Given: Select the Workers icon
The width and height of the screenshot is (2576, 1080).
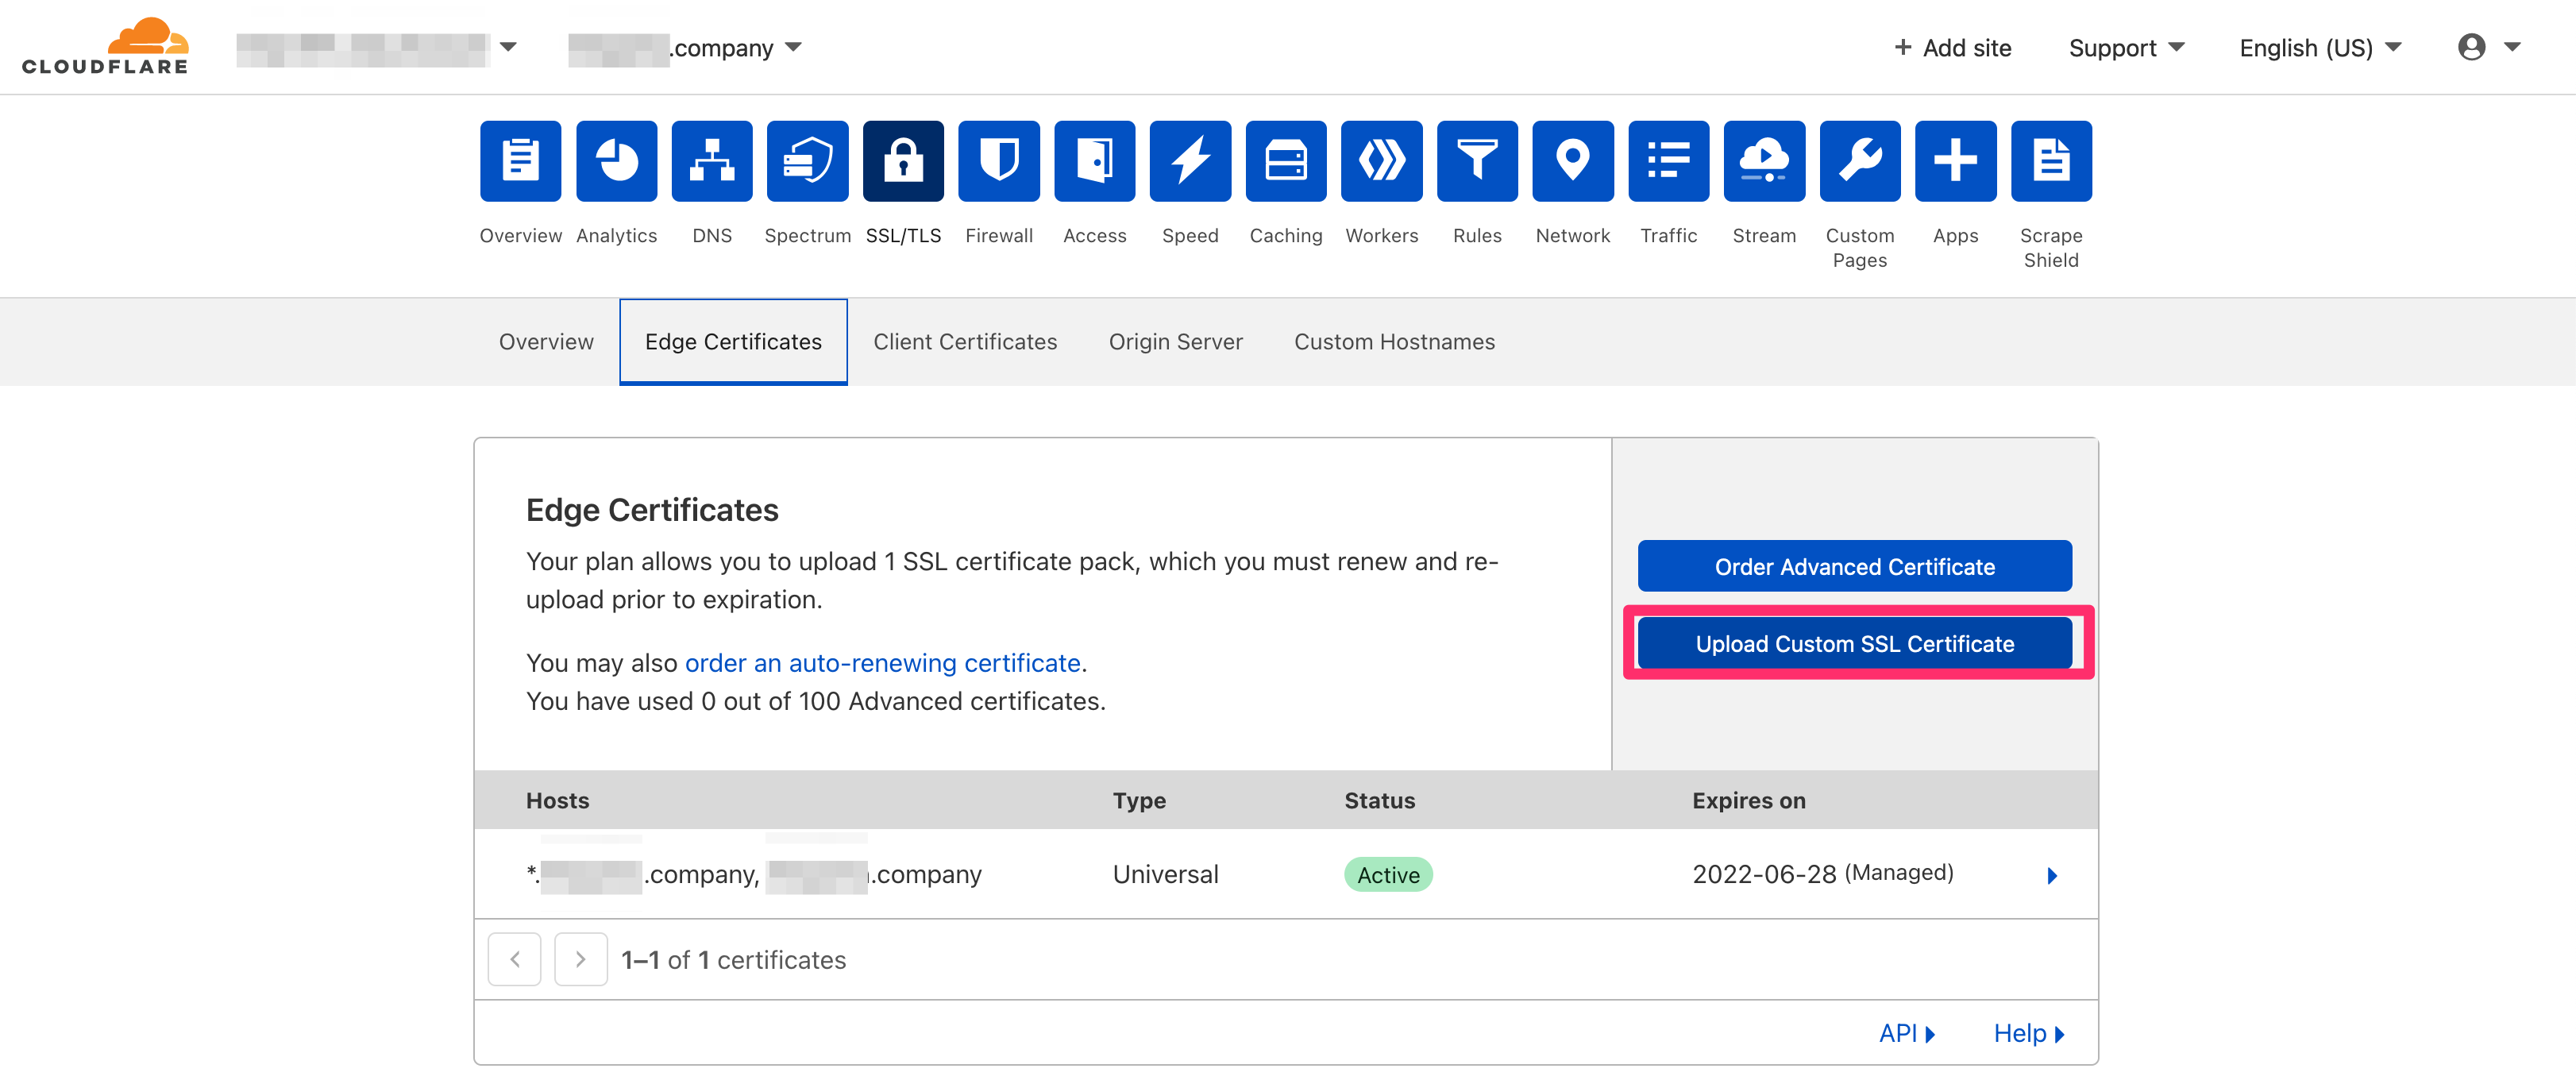Looking at the screenshot, I should point(1381,161).
